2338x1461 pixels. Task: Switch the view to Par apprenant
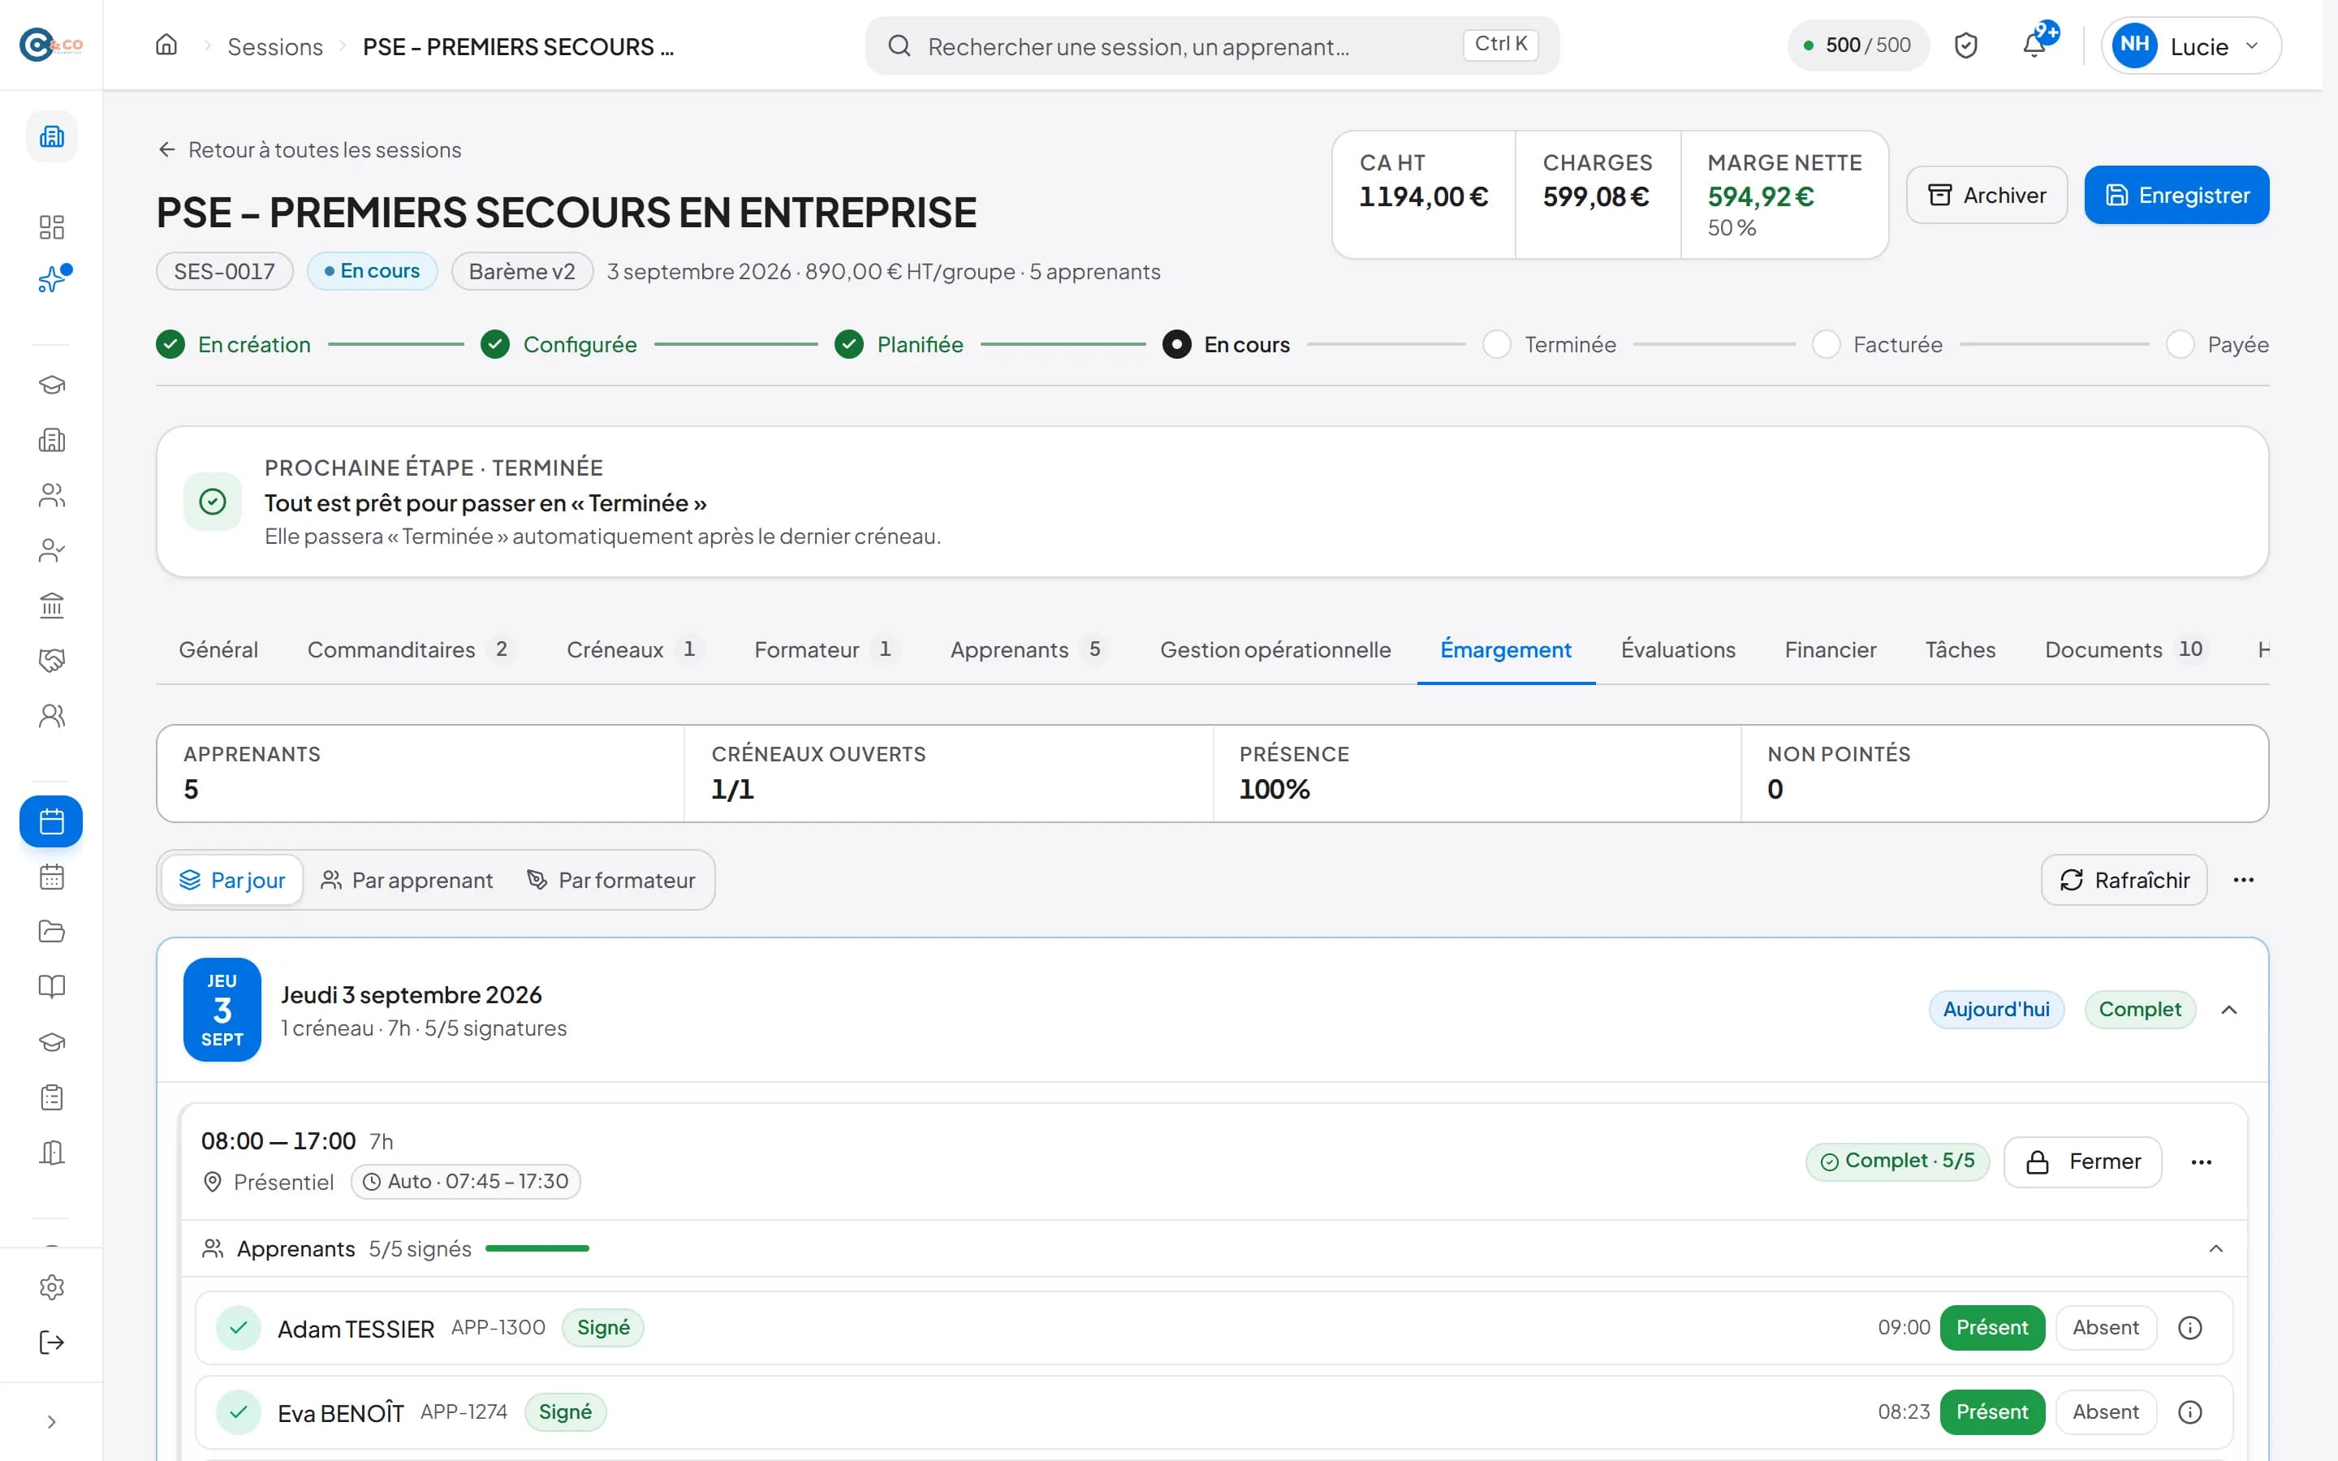point(407,881)
